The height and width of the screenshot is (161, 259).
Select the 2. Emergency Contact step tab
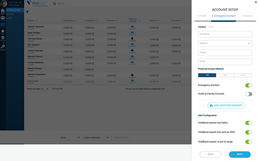click(x=224, y=16)
